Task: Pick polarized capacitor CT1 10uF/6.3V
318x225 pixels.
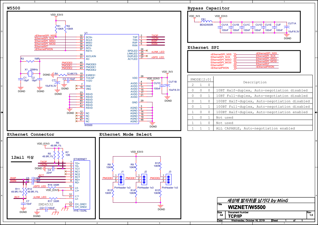Action: pyautogui.click(x=58, y=83)
